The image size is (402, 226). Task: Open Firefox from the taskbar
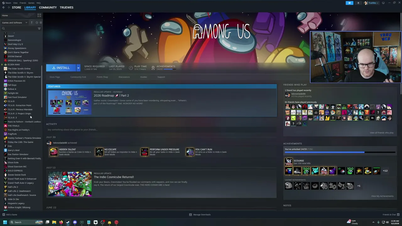coord(61,223)
